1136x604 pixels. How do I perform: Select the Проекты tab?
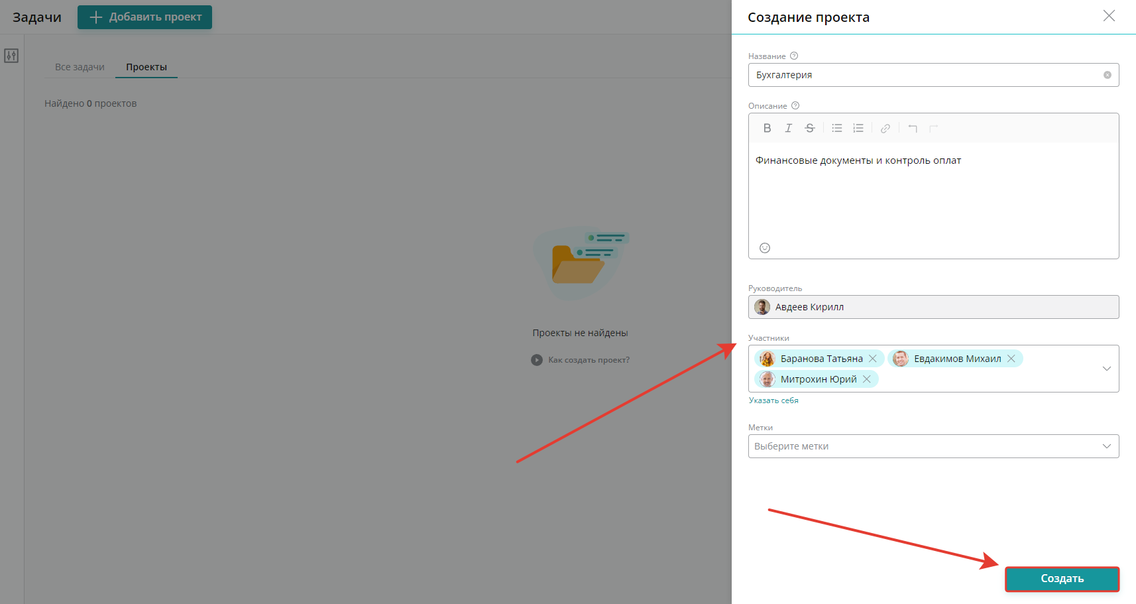point(146,67)
